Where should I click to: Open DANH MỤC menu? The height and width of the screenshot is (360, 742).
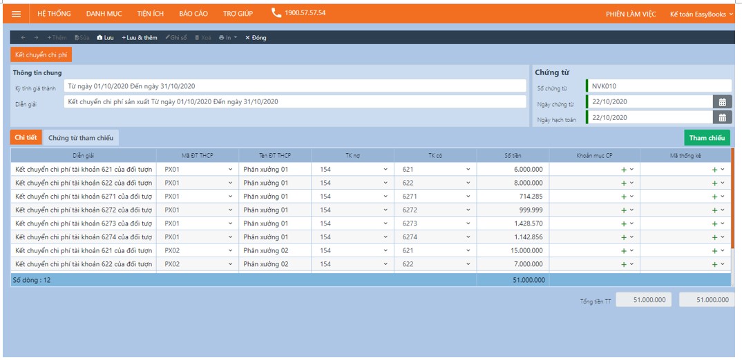(104, 14)
